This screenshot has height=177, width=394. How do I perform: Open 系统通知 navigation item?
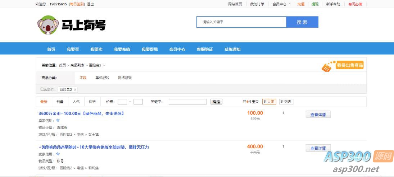[232, 49]
